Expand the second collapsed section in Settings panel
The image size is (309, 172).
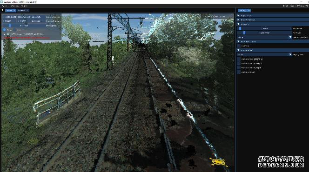pos(238,20)
